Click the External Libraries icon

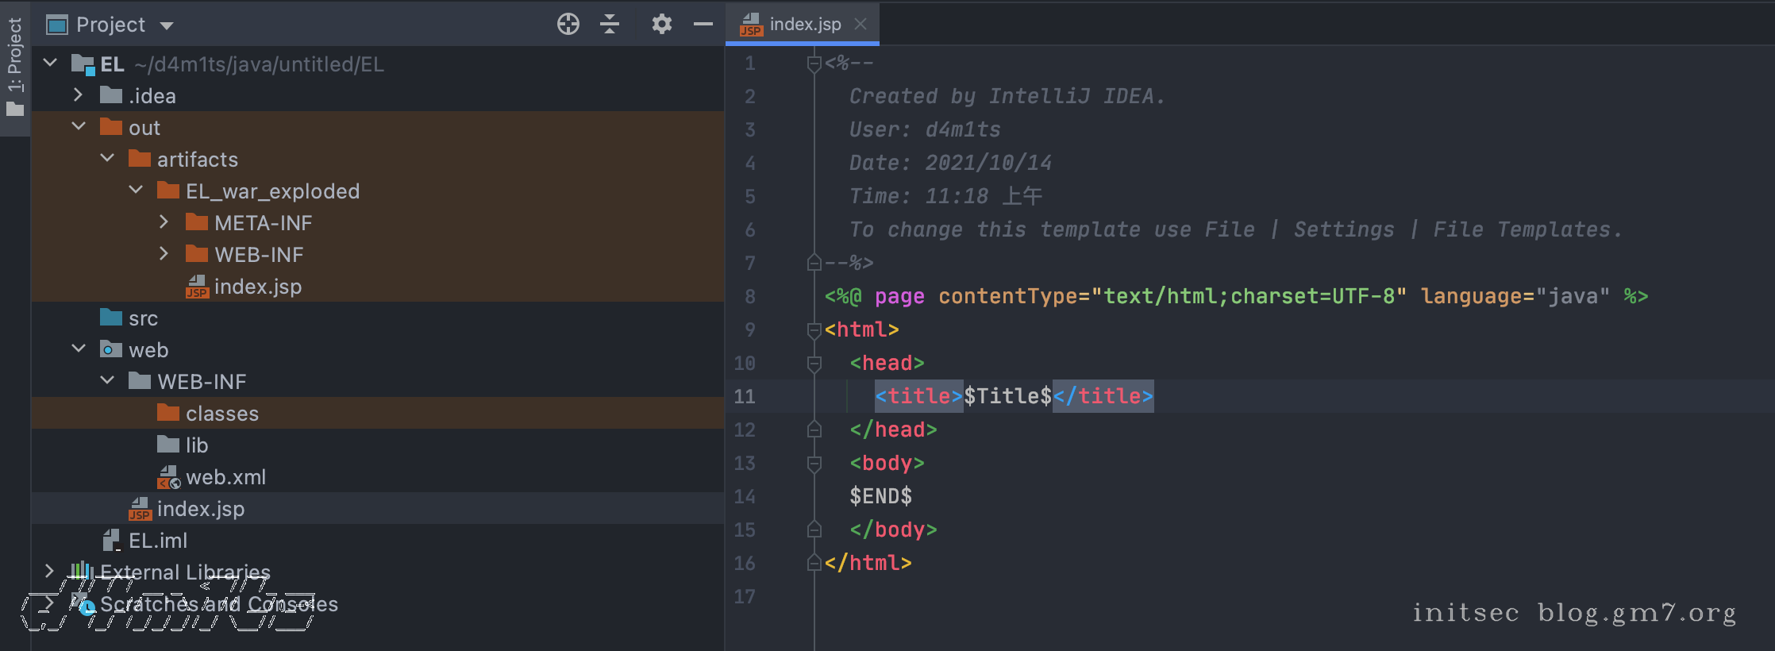(80, 572)
